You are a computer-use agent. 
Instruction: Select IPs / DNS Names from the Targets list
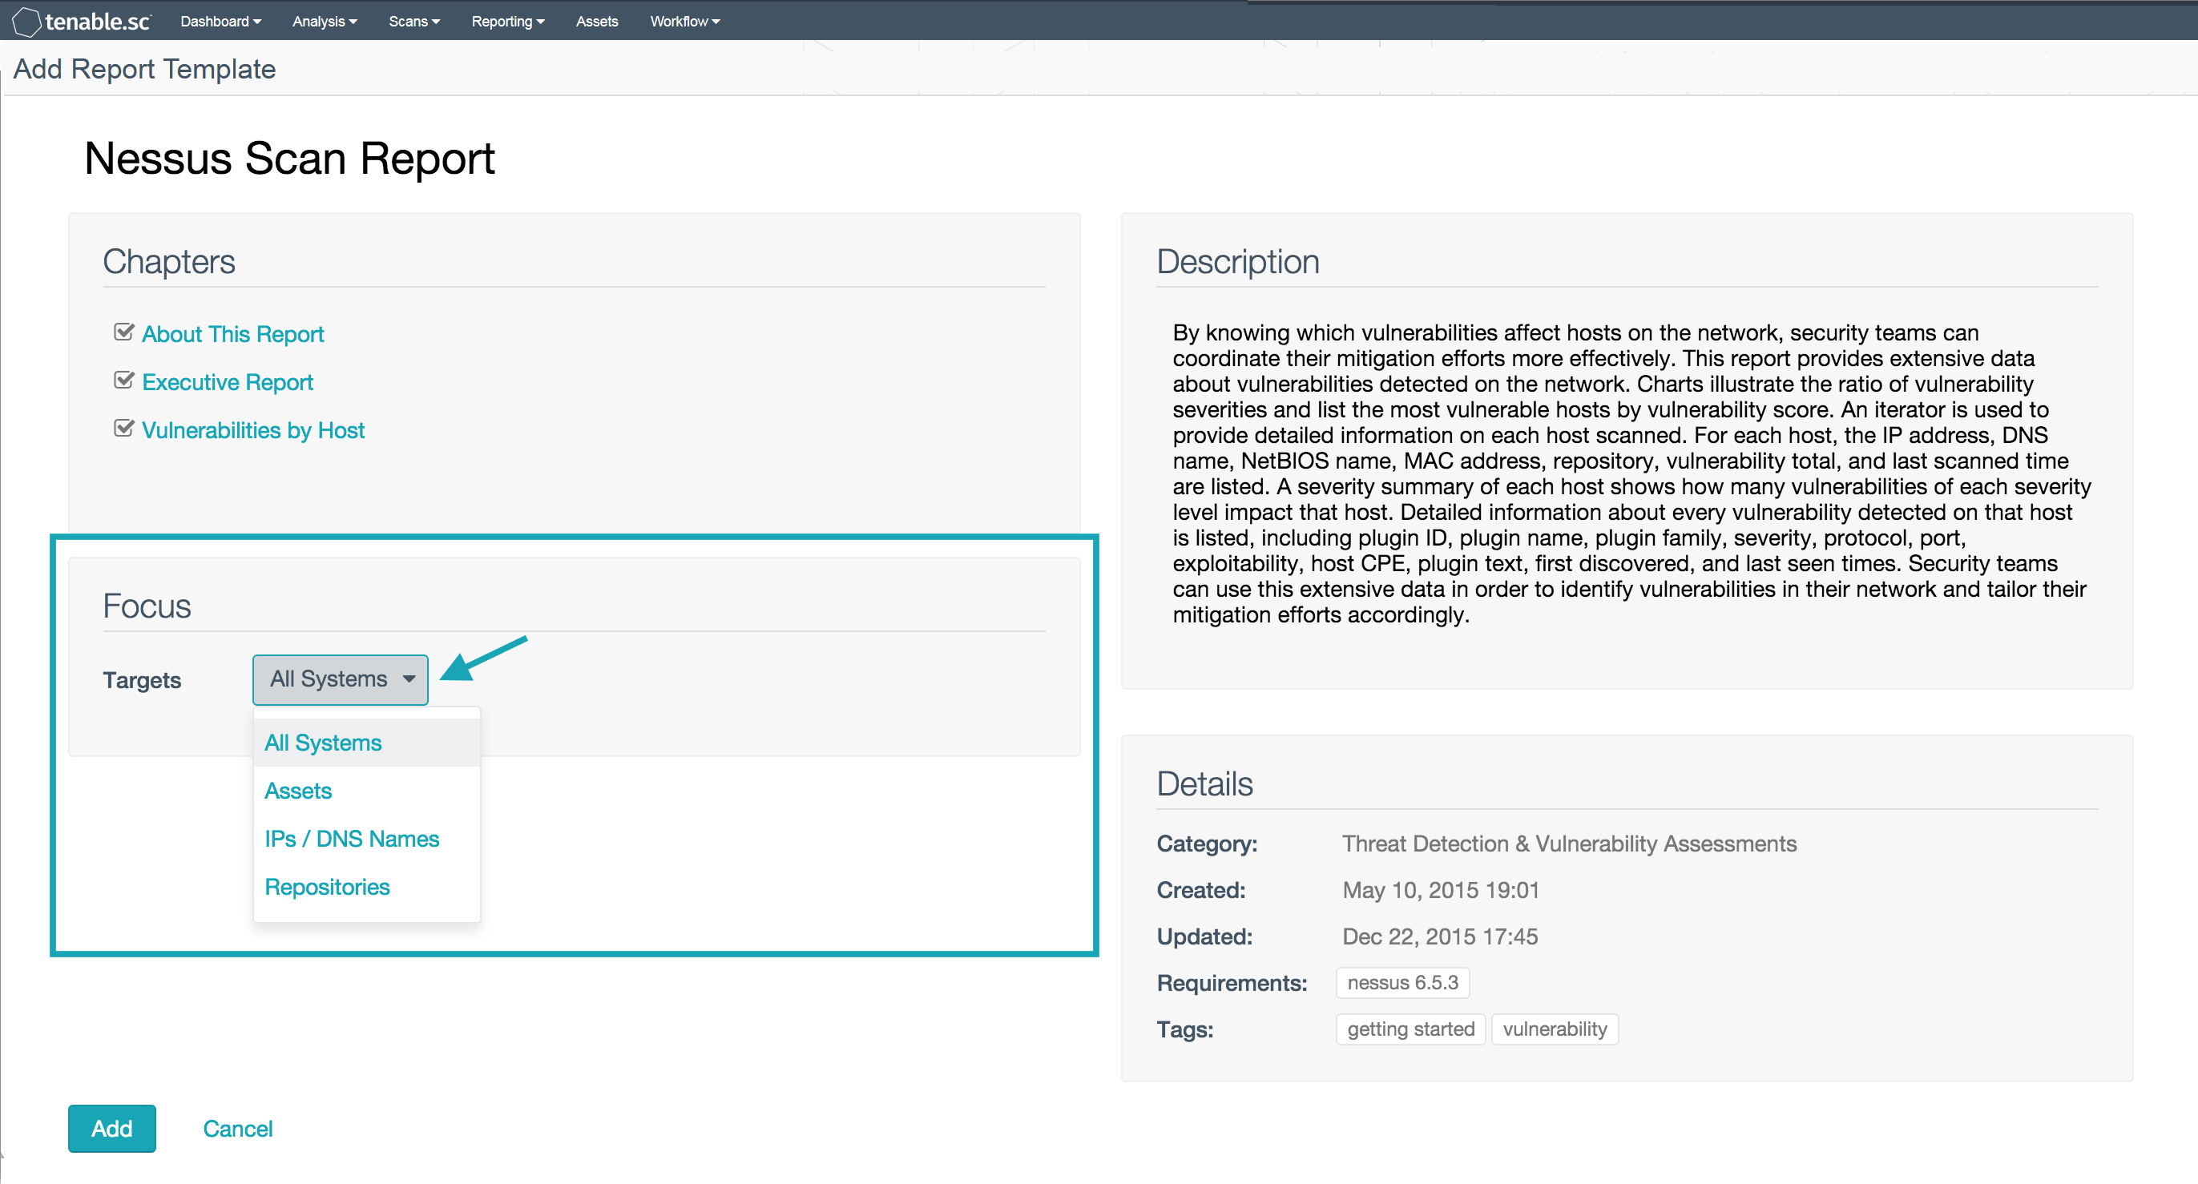coord(352,839)
